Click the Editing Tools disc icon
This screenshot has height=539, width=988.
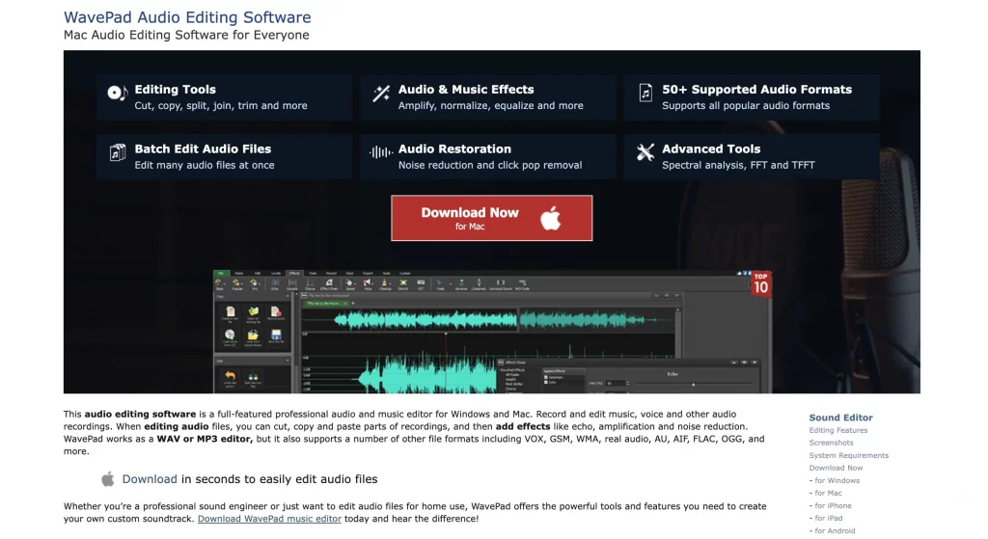click(x=118, y=94)
